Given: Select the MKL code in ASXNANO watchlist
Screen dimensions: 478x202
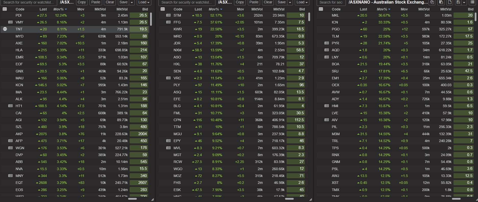Looking at the screenshot, I should tap(335, 15).
